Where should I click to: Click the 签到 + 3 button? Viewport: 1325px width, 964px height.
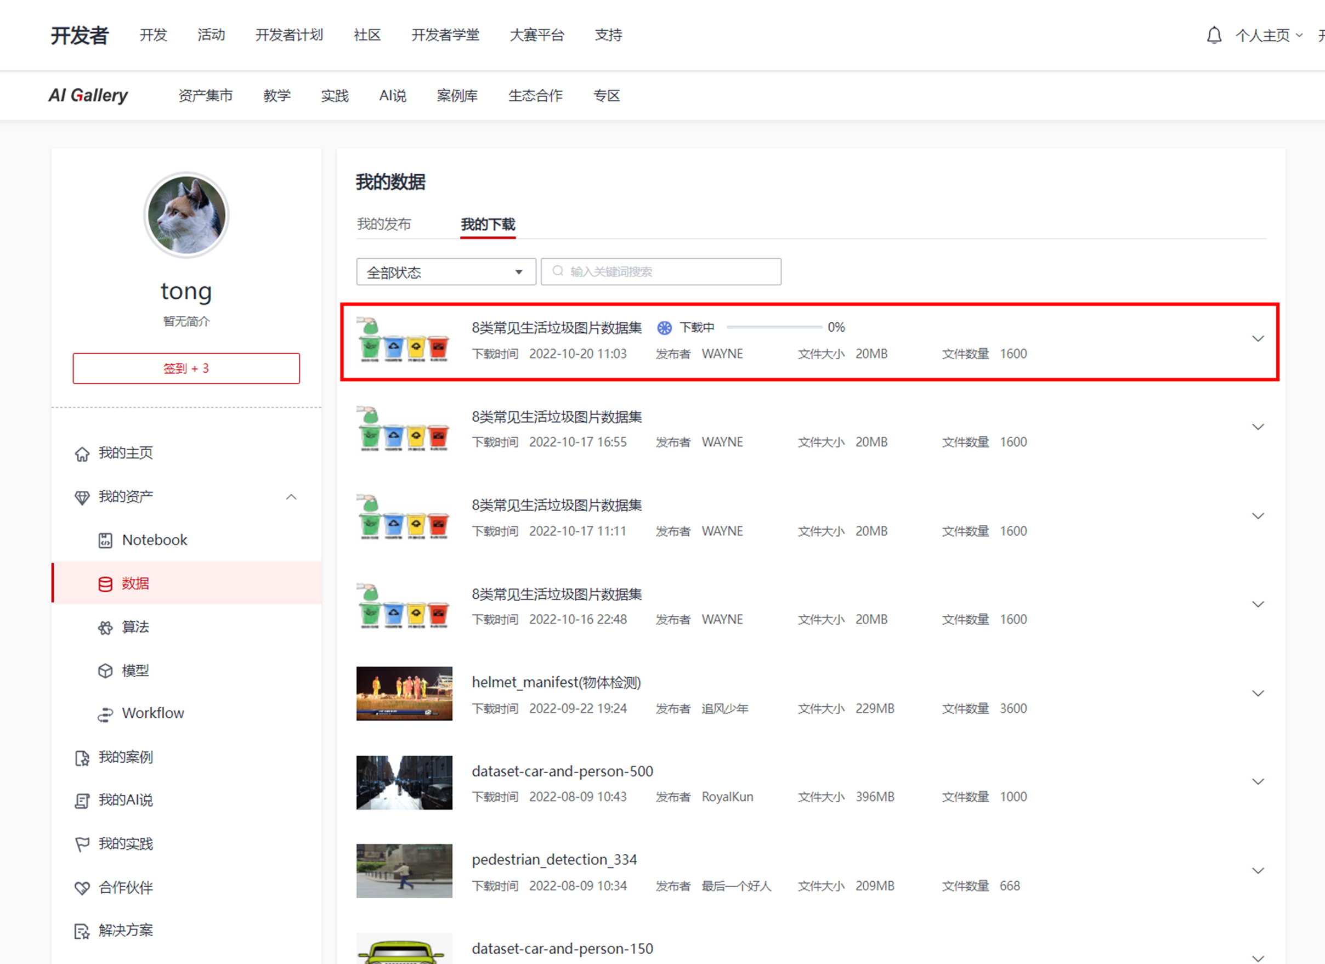pos(186,368)
